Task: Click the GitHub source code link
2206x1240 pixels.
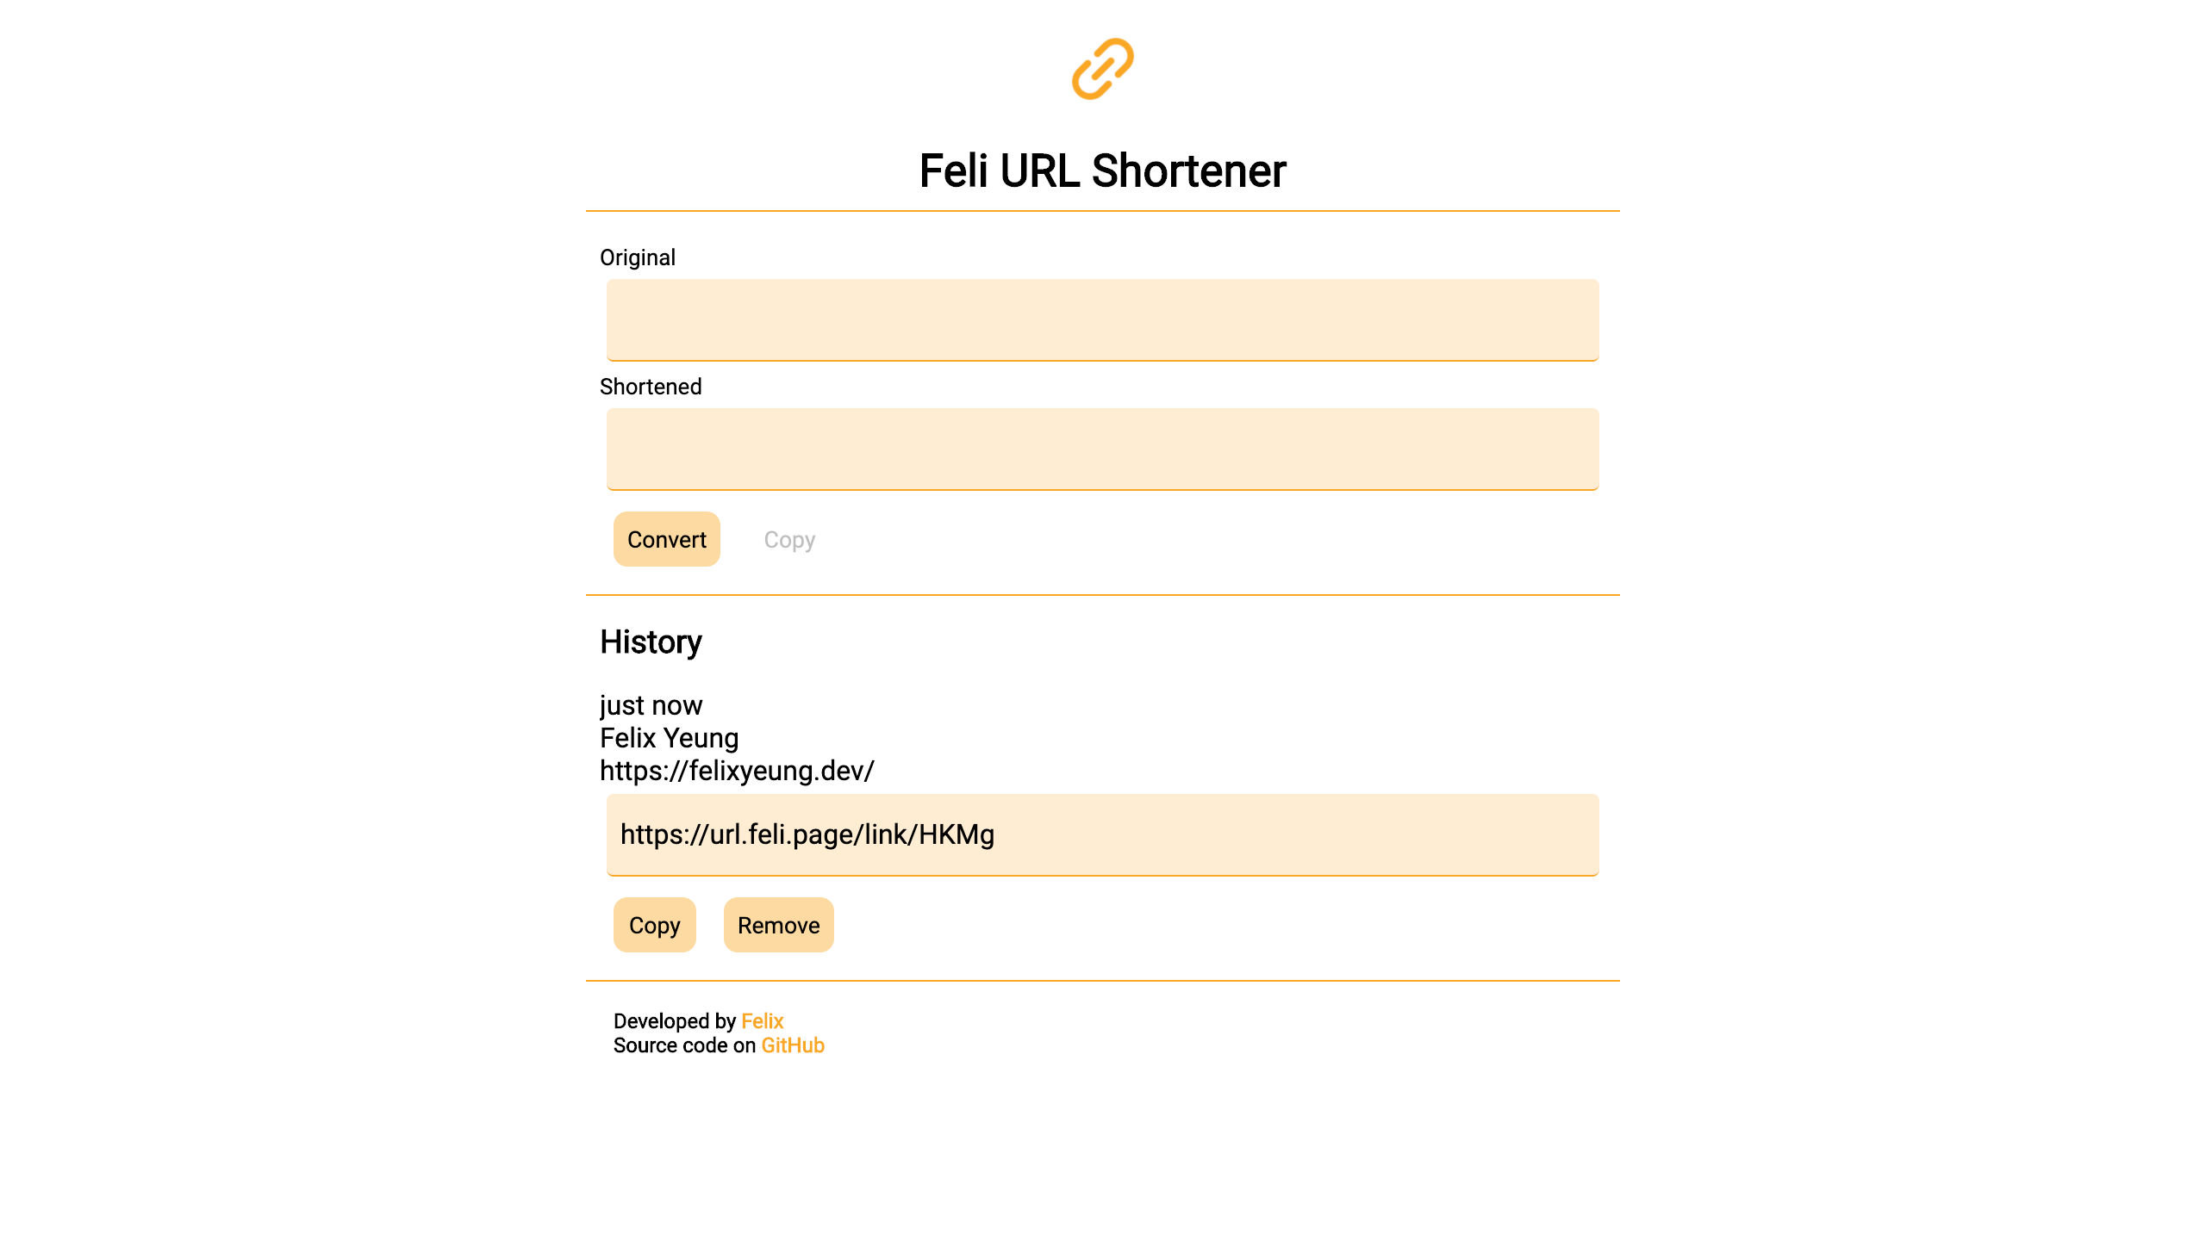Action: tap(793, 1045)
